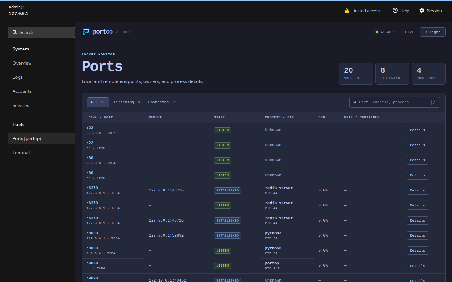Click the 20 Sockets stat card
The image size is (452, 282).
click(356, 74)
